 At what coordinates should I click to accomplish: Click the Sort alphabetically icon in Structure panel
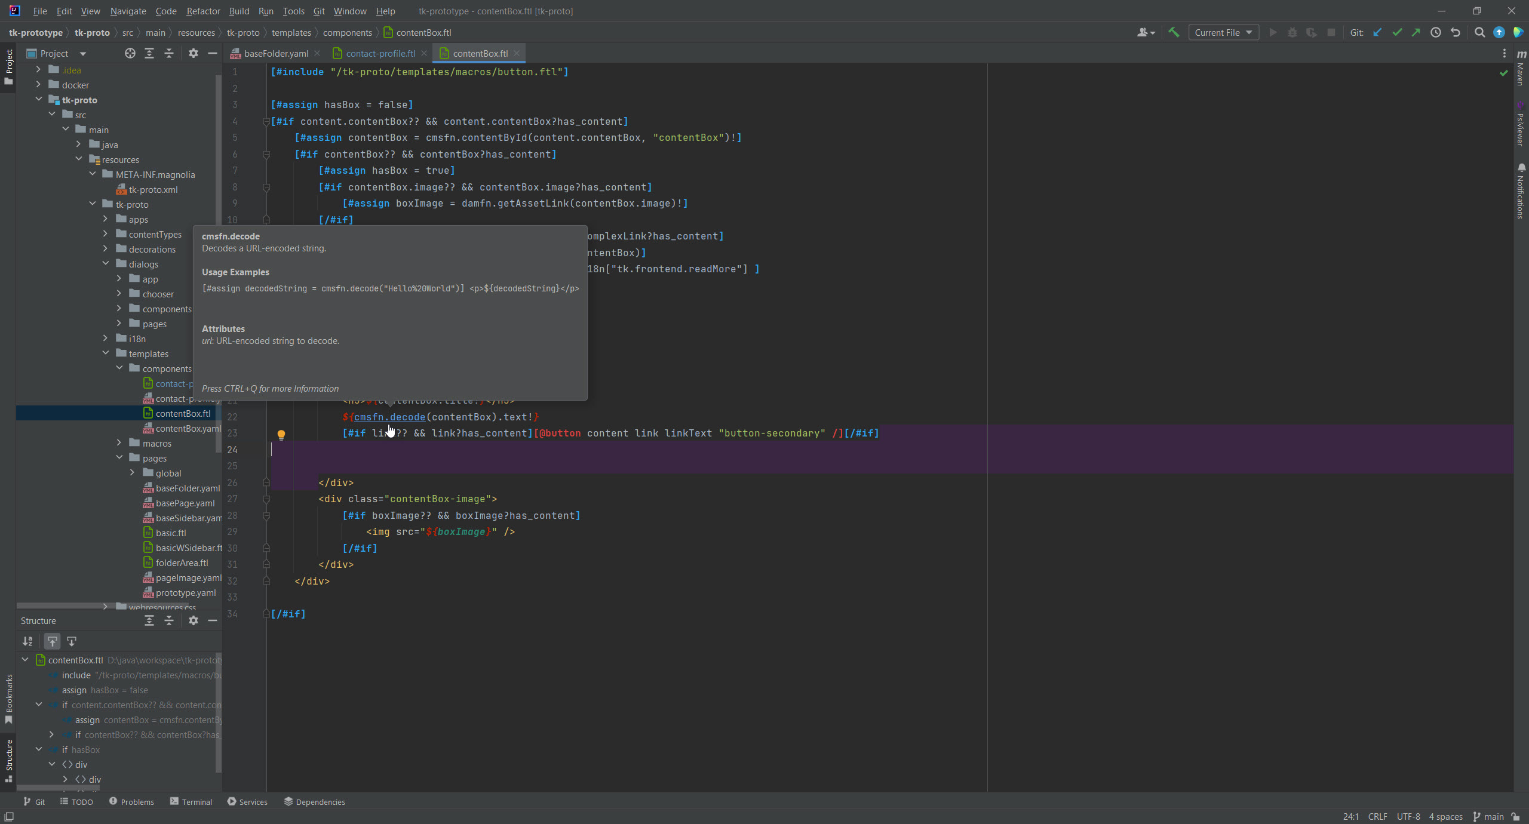click(x=27, y=641)
